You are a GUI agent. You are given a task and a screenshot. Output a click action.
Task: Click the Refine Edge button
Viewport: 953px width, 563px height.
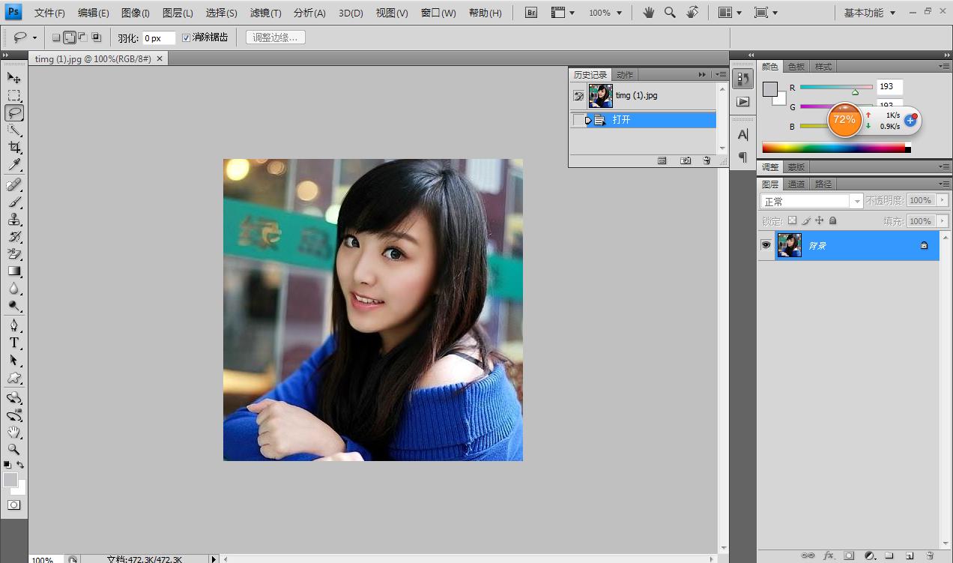[275, 37]
